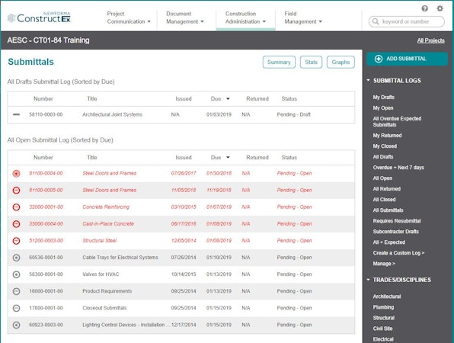Collapse the Trades/Disciplines section
454x343 pixels.
click(x=368, y=280)
